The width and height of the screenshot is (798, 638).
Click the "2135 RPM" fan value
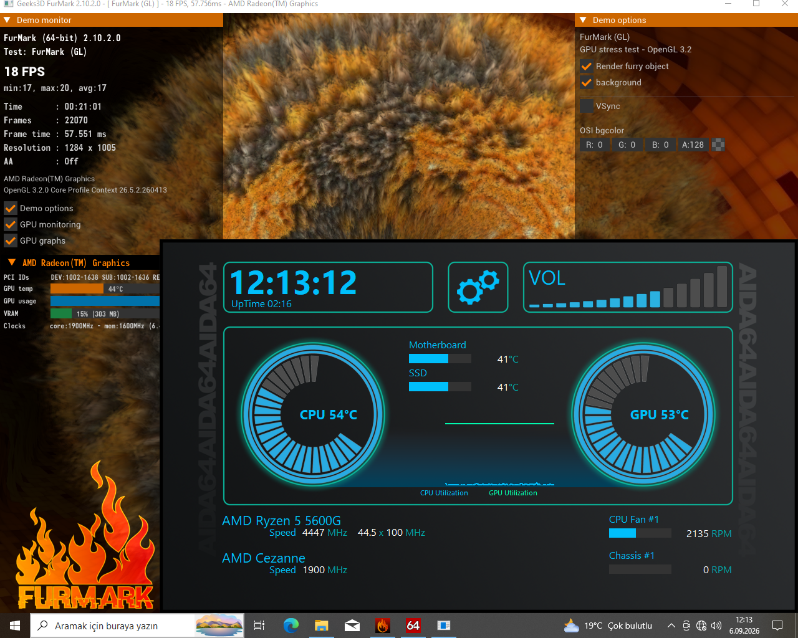click(x=709, y=533)
